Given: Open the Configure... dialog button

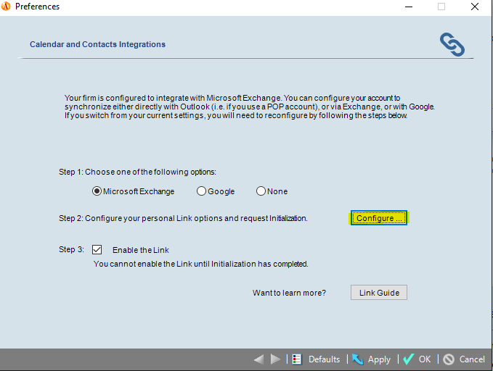Looking at the screenshot, I should 379,218.
